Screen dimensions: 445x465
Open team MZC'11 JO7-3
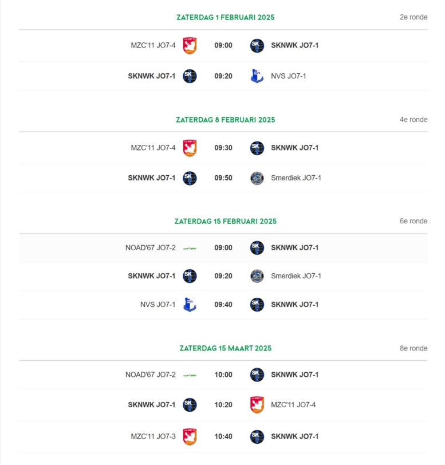click(x=153, y=436)
